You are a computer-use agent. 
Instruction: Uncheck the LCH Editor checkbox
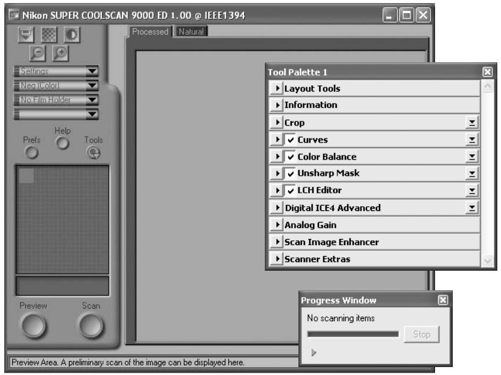click(x=290, y=191)
